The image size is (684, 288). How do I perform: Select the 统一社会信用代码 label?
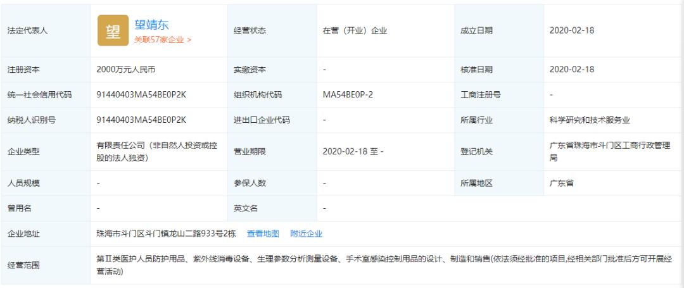coord(40,94)
